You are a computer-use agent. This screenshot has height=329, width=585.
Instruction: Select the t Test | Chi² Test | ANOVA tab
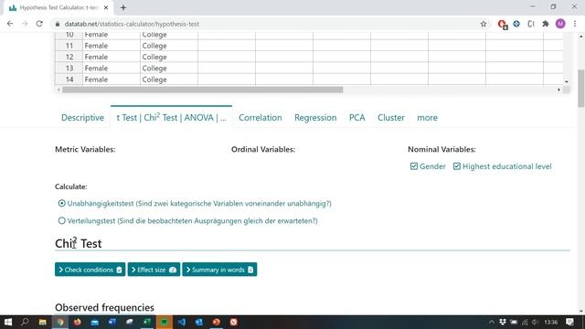(x=171, y=118)
